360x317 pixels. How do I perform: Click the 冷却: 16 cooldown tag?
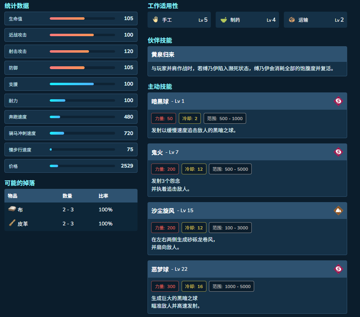pyautogui.click(x=194, y=286)
